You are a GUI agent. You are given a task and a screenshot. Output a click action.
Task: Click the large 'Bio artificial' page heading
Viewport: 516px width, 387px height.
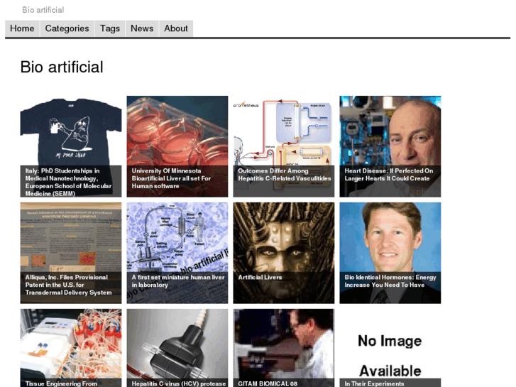62,67
